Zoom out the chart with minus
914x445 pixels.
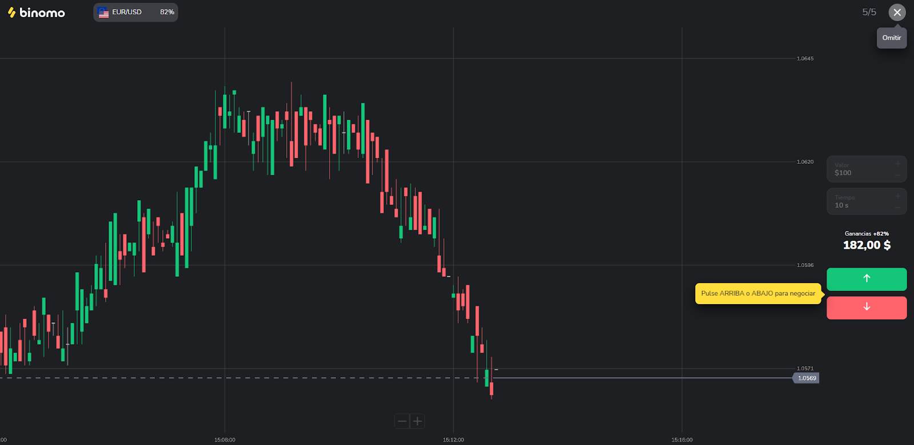pyautogui.click(x=402, y=422)
